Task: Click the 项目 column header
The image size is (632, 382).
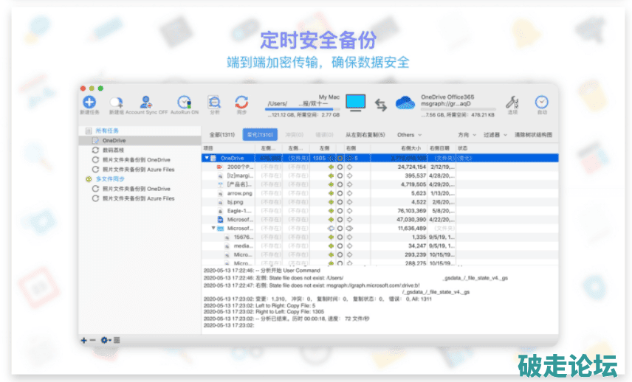Action: [228, 148]
